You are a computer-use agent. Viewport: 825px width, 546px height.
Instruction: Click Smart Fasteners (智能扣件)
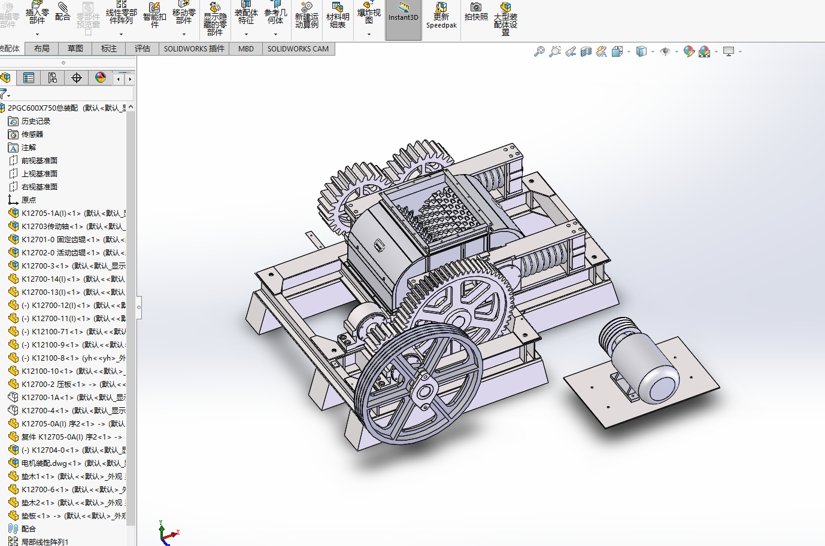tap(154, 14)
